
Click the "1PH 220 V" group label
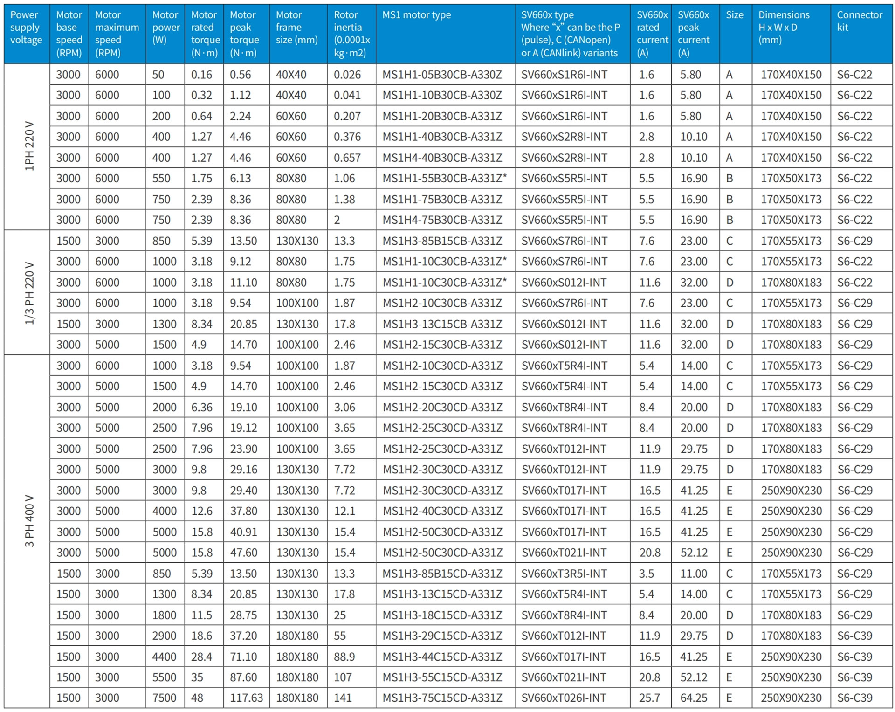coord(29,146)
